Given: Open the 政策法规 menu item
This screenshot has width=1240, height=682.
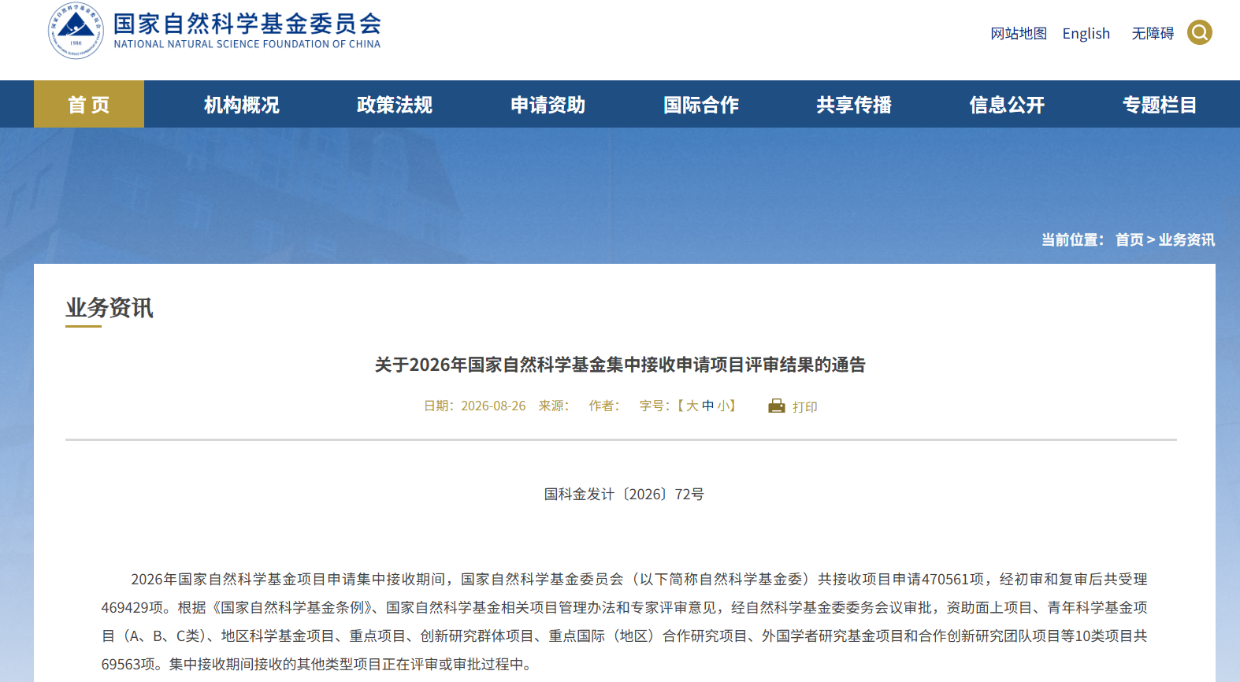Looking at the screenshot, I should tap(395, 104).
